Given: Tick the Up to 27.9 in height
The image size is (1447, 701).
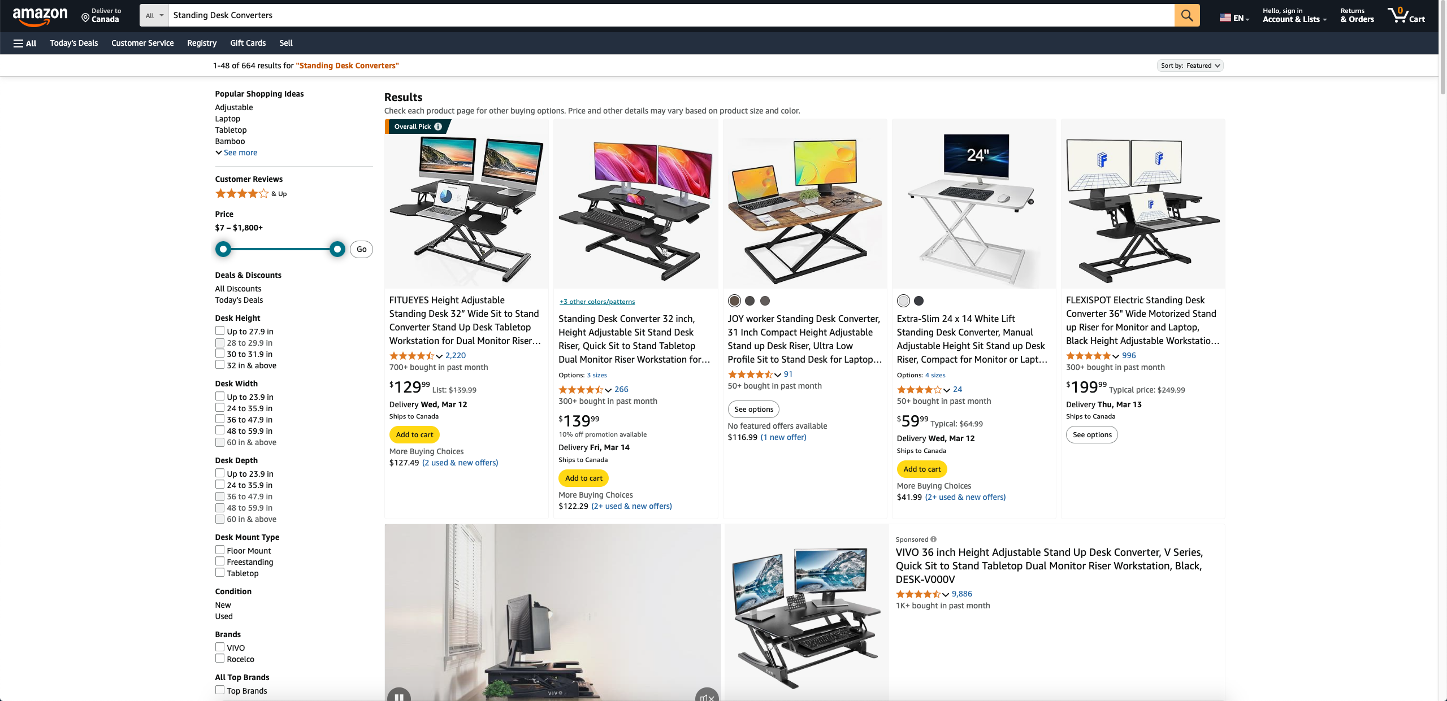Looking at the screenshot, I should coord(220,331).
